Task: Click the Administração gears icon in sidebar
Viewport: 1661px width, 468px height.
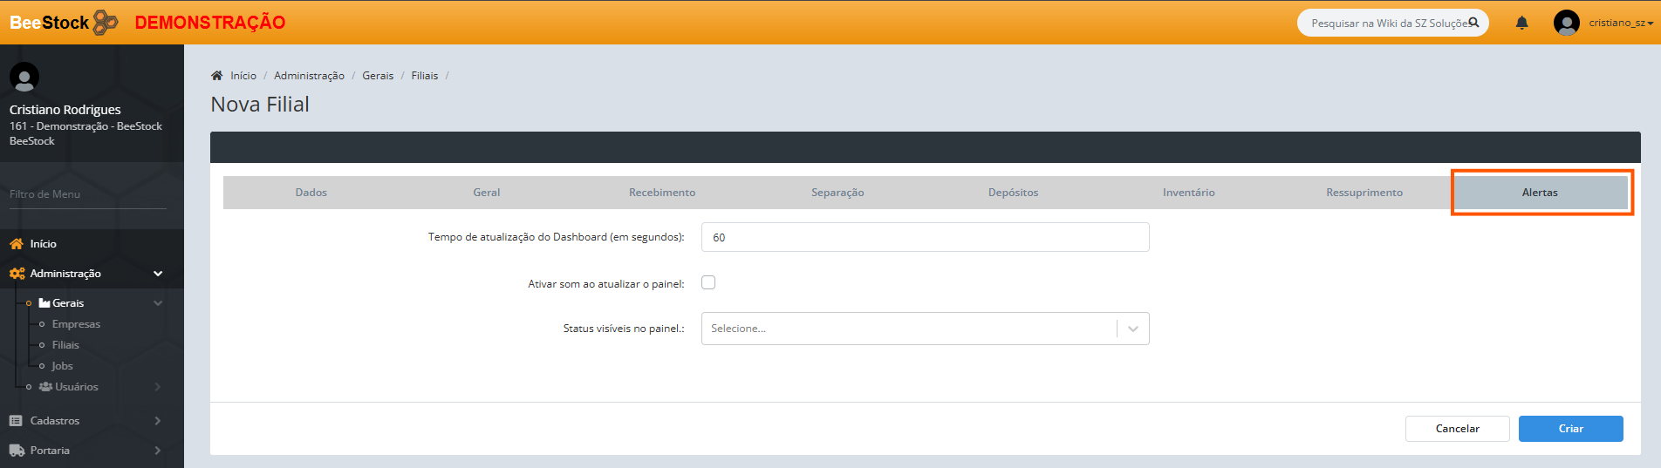Action: [17, 274]
